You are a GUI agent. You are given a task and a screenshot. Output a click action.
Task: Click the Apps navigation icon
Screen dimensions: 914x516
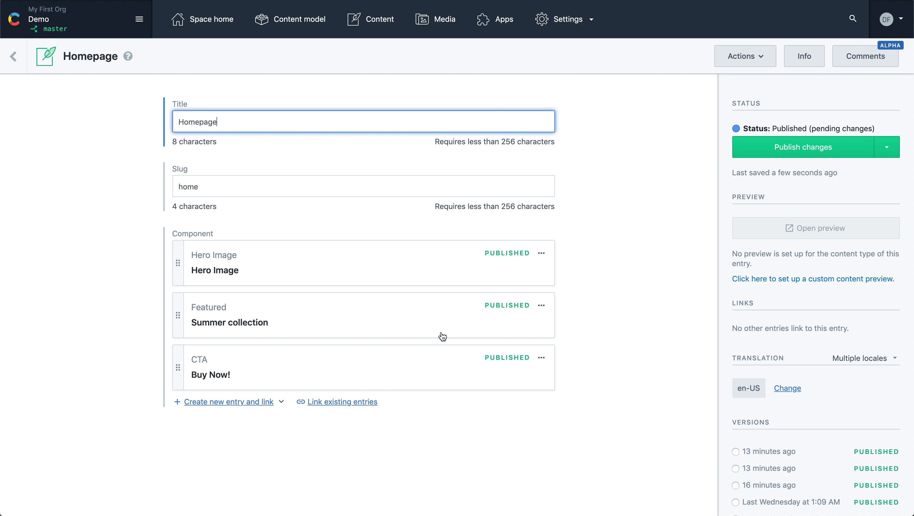click(x=483, y=19)
